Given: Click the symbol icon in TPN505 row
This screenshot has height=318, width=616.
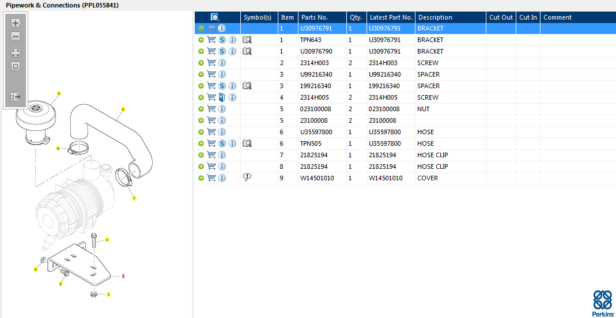Looking at the screenshot, I should pos(247,143).
